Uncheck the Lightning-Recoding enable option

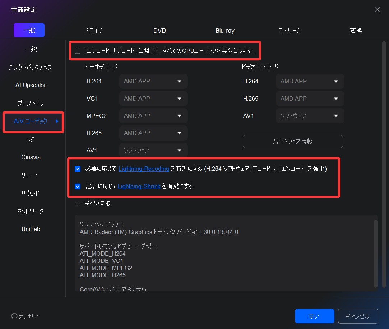[78, 169]
